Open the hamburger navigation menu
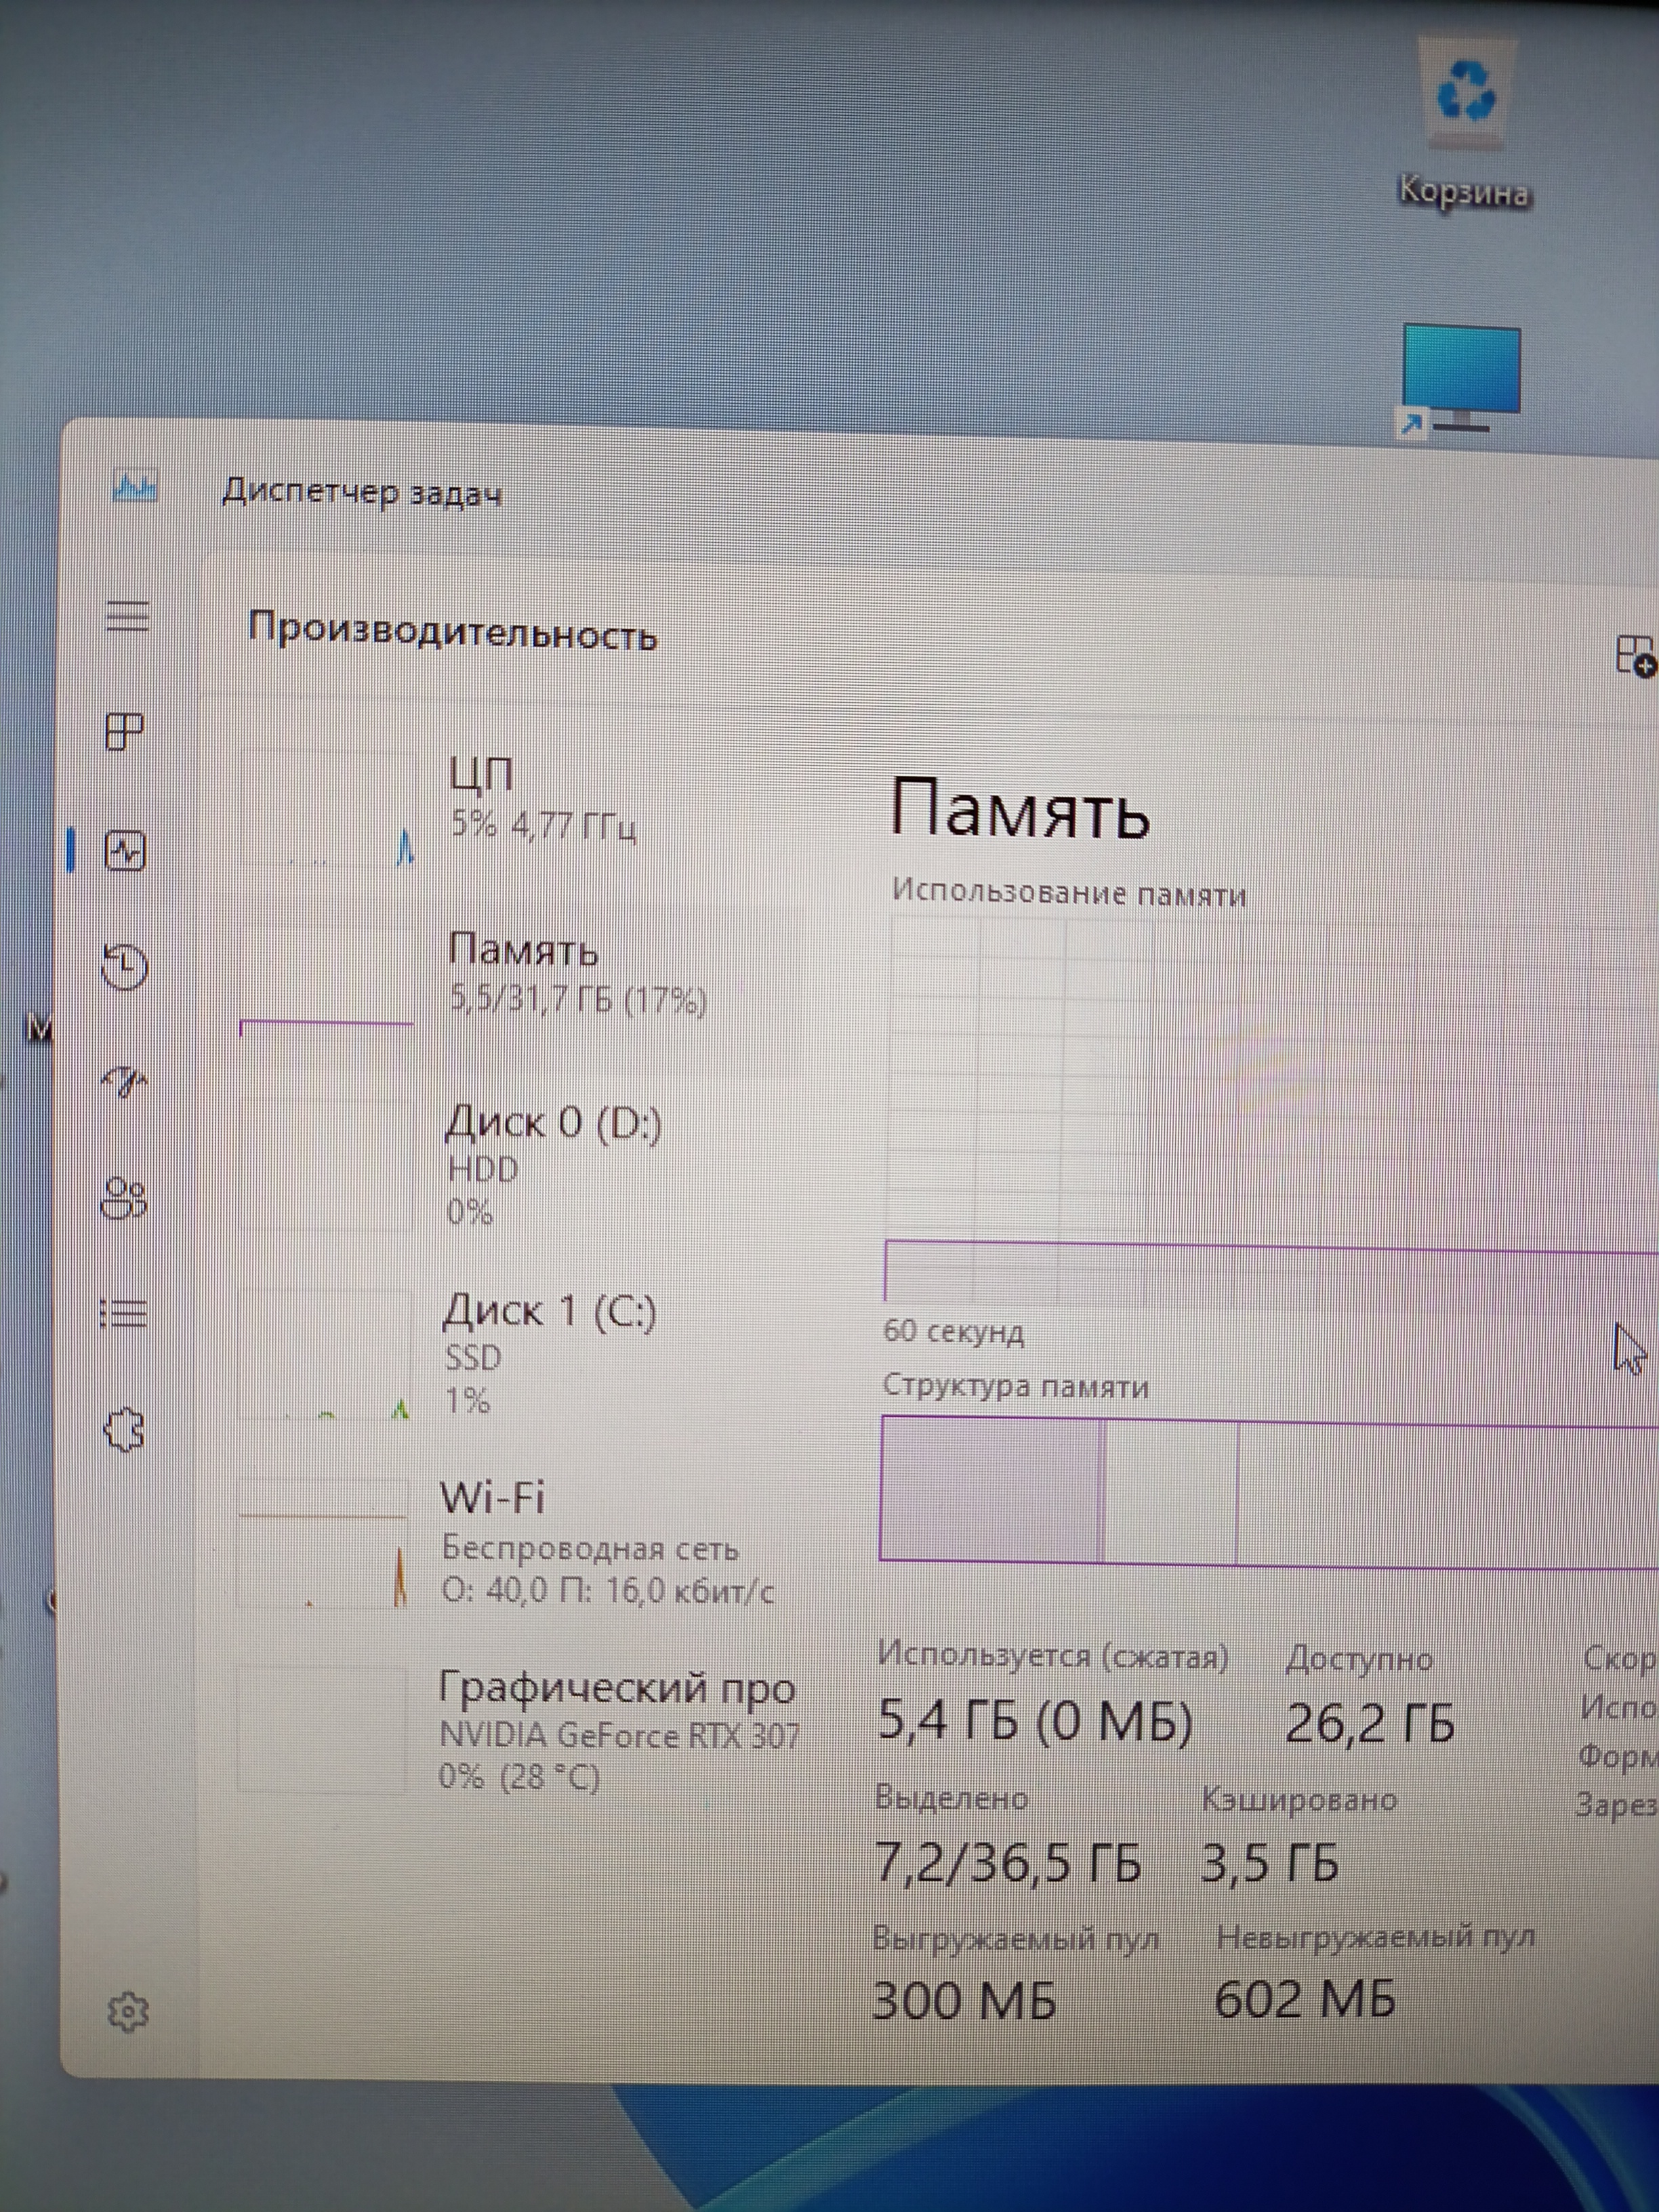This screenshot has height=2212, width=1659. click(x=127, y=616)
